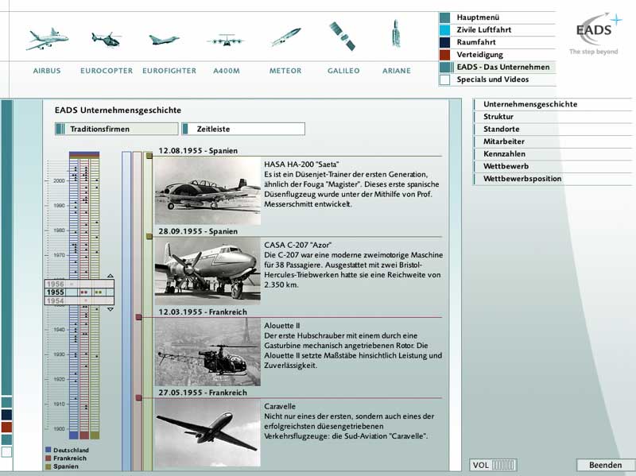The width and height of the screenshot is (636, 476).
Task: Click the GALILEO label
Action: coord(343,71)
